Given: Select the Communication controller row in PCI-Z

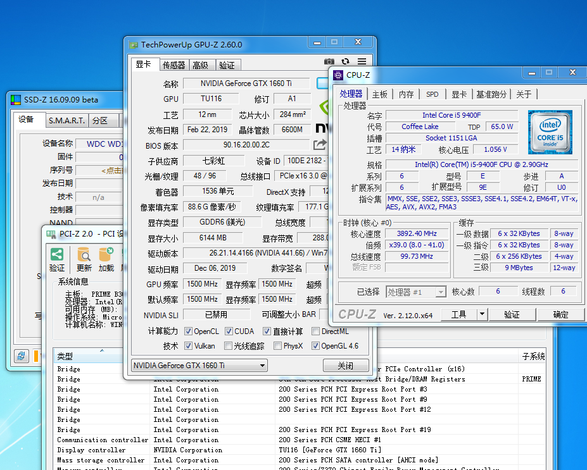Looking at the screenshot, I should click(300, 440).
